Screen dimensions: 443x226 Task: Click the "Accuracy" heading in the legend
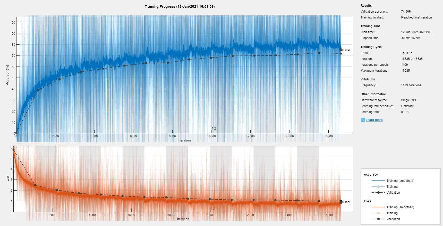[371, 175]
